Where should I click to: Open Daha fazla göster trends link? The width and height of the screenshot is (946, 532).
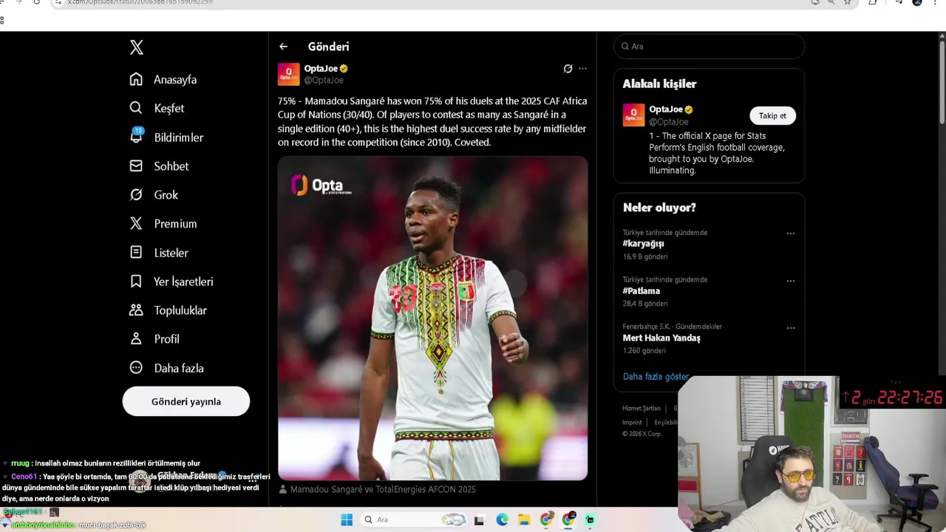(x=656, y=376)
